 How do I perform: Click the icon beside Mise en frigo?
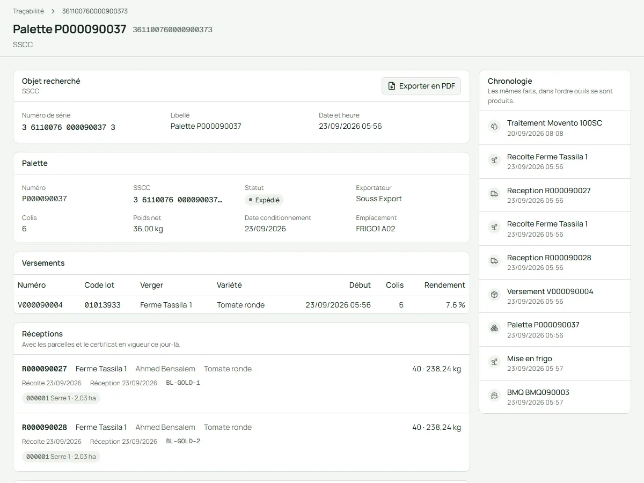click(494, 362)
